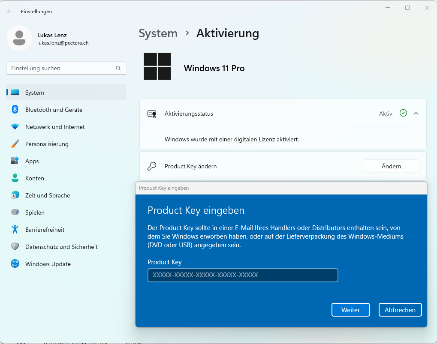Click the Zeit und Sprache globe icon
This screenshot has width=437, height=344.
click(x=15, y=195)
